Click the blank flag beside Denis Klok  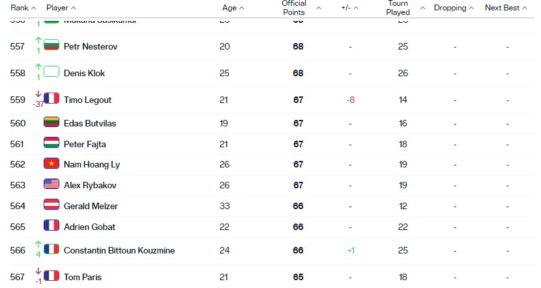[x=51, y=71]
